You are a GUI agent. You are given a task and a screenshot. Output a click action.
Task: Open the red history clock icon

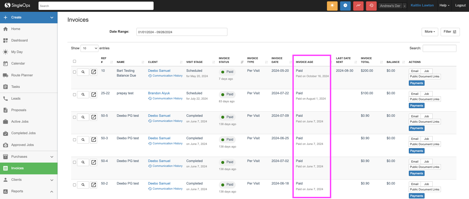371,6
